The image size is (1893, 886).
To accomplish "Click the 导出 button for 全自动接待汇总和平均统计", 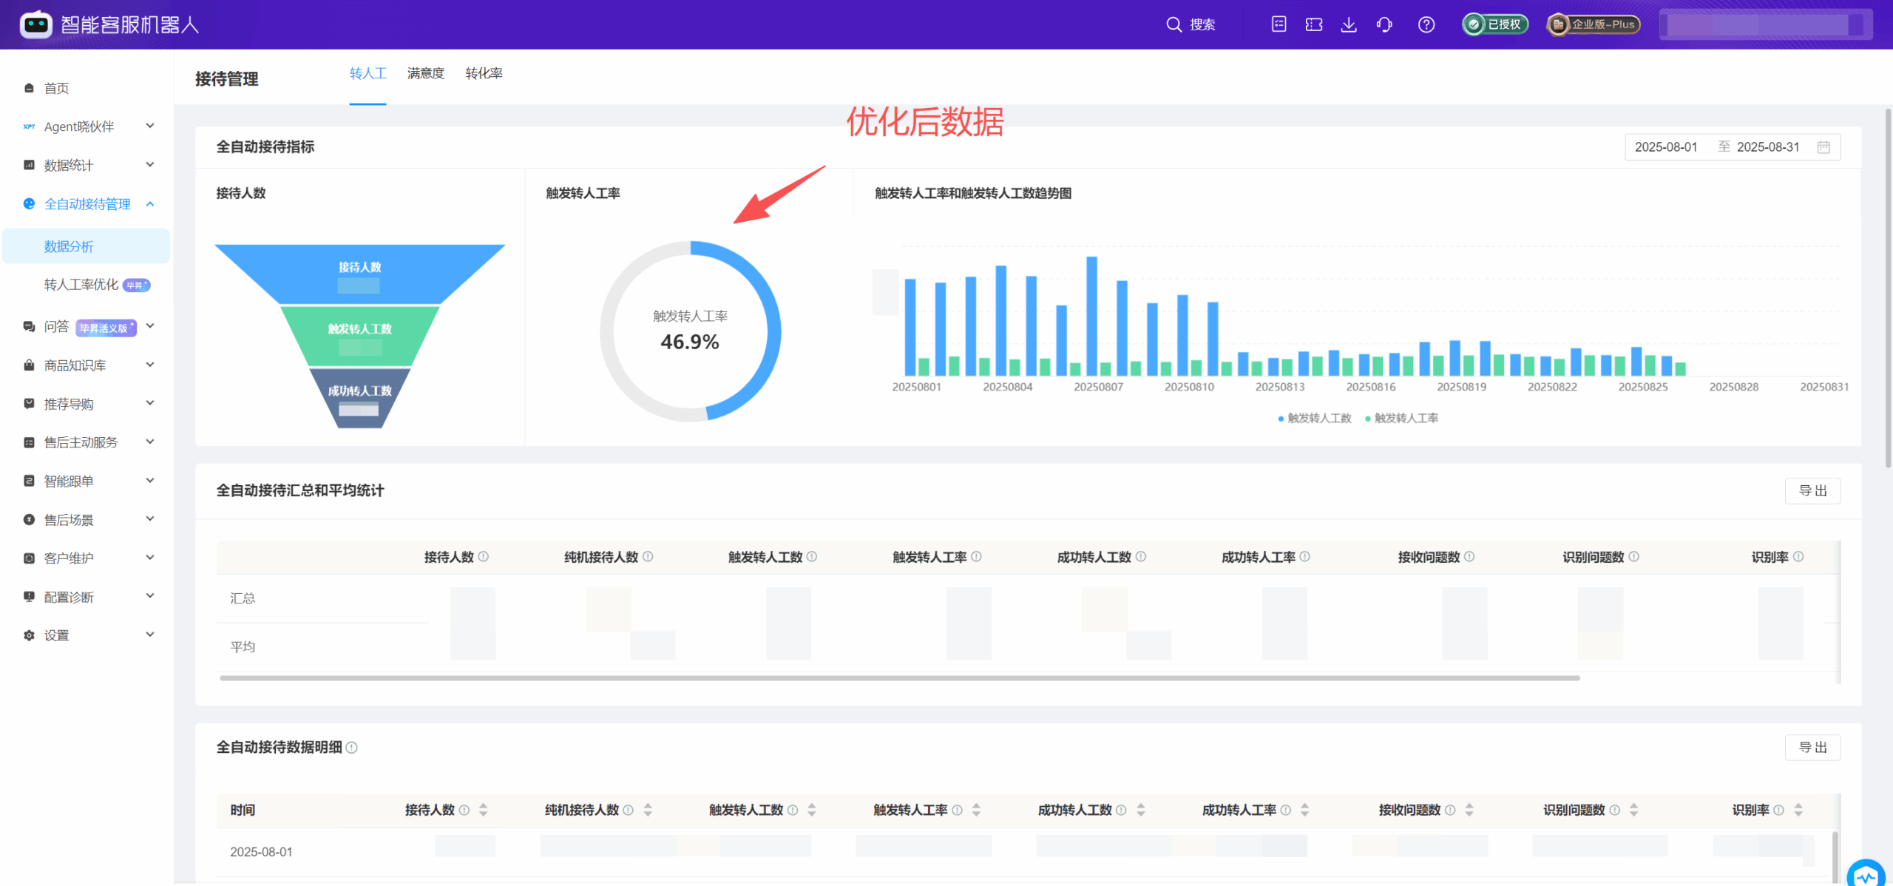I will (1812, 490).
